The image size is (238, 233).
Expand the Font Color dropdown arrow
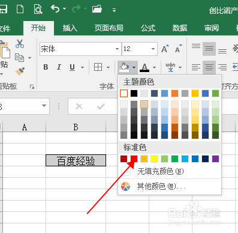tap(154, 67)
